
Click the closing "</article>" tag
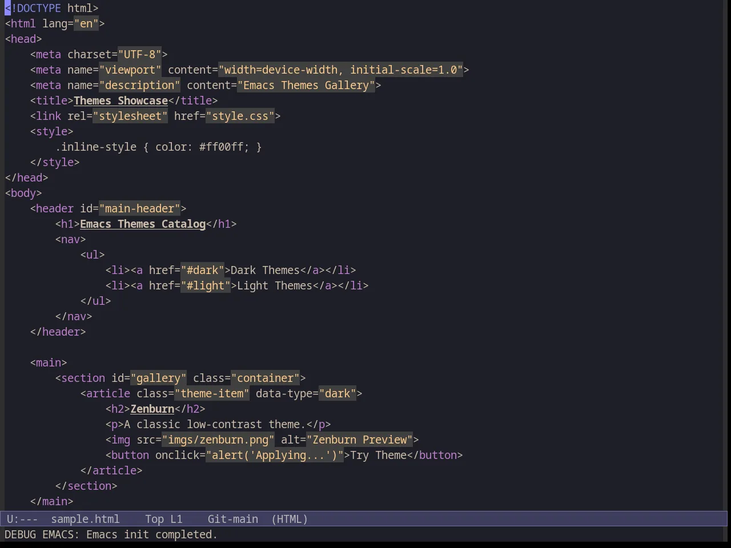click(x=111, y=470)
